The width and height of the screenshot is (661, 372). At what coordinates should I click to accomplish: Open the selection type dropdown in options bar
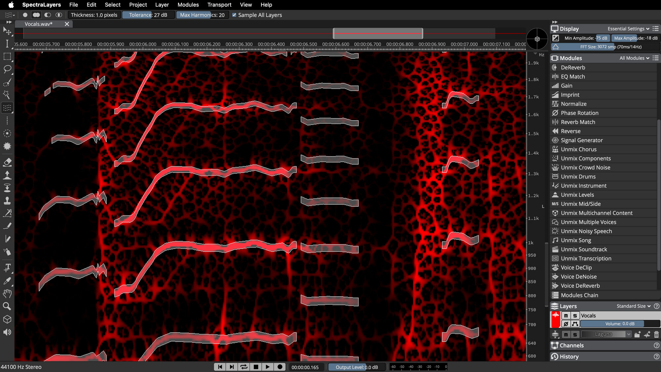tap(10, 15)
